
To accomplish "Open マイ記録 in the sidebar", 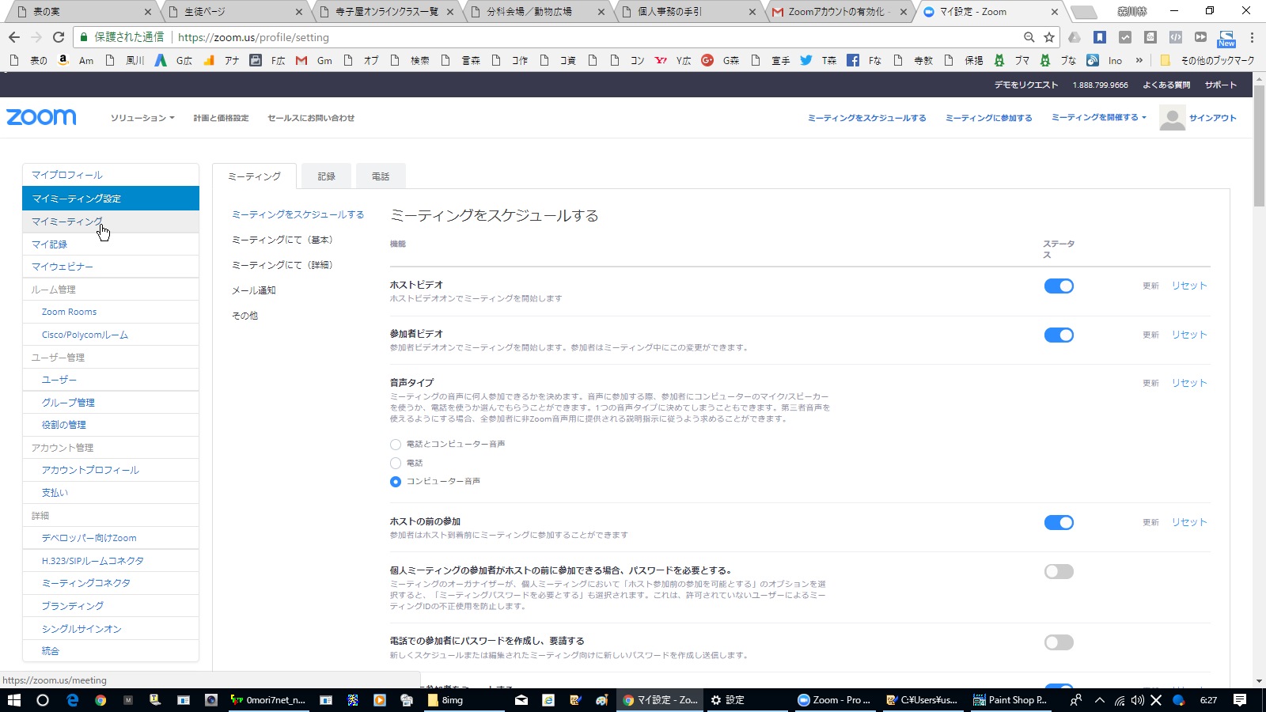I will click(x=111, y=244).
